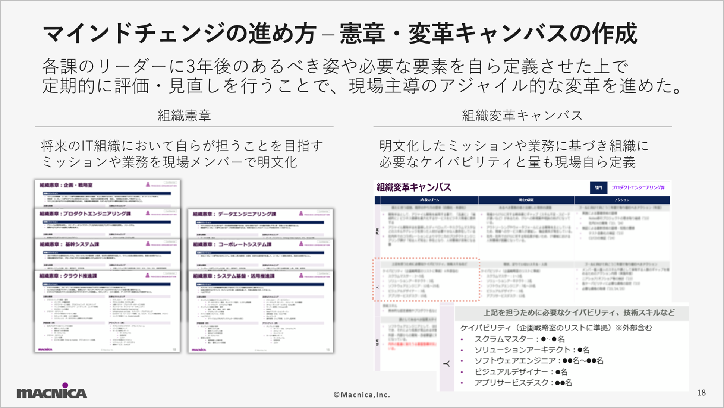724x408 pixels.
Task: Click copyright text ©Macnica,Inc.
Action: coord(362,395)
